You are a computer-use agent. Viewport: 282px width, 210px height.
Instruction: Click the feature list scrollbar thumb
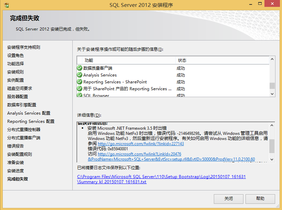pyautogui.click(x=272, y=86)
